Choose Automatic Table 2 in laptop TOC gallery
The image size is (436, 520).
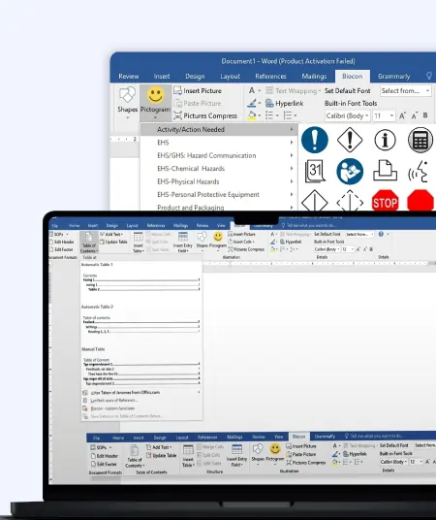point(141,320)
